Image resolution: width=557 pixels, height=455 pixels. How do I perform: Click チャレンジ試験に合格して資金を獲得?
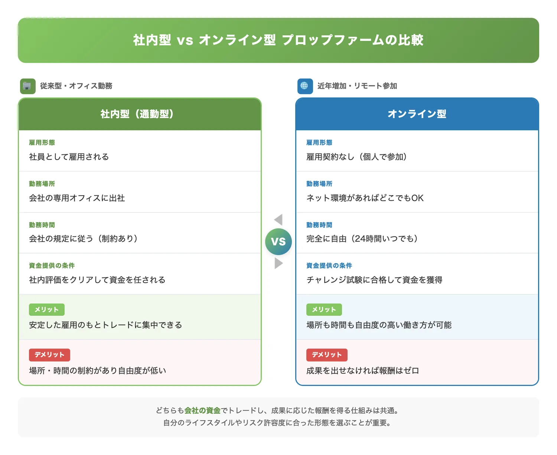pyautogui.click(x=375, y=280)
